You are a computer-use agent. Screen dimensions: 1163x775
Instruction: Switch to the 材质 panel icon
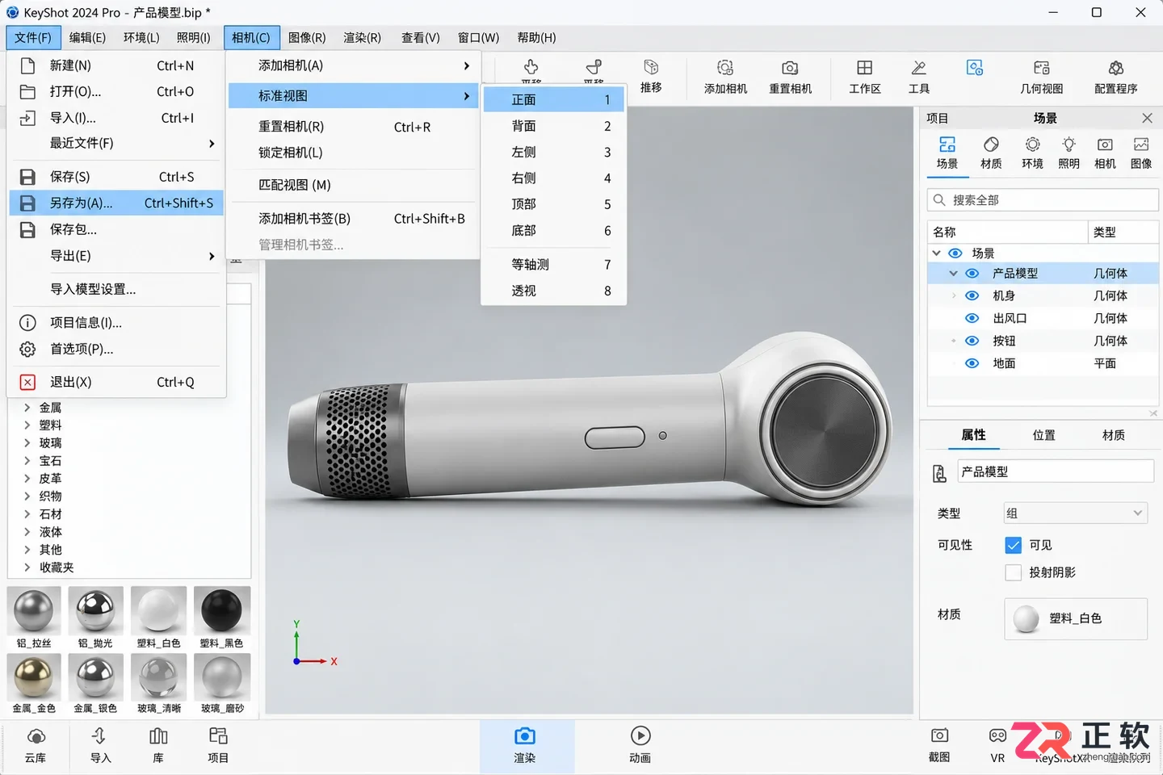point(991,145)
